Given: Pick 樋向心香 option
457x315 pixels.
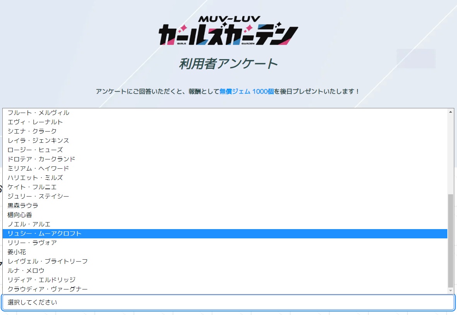Looking at the screenshot, I should pyautogui.click(x=20, y=215).
